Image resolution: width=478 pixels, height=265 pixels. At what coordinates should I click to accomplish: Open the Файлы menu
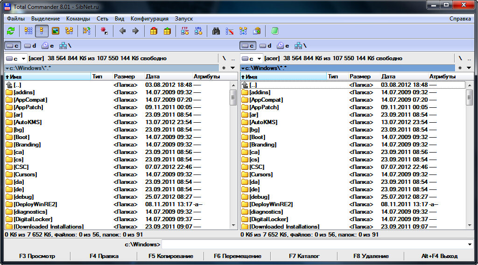pos(16,19)
